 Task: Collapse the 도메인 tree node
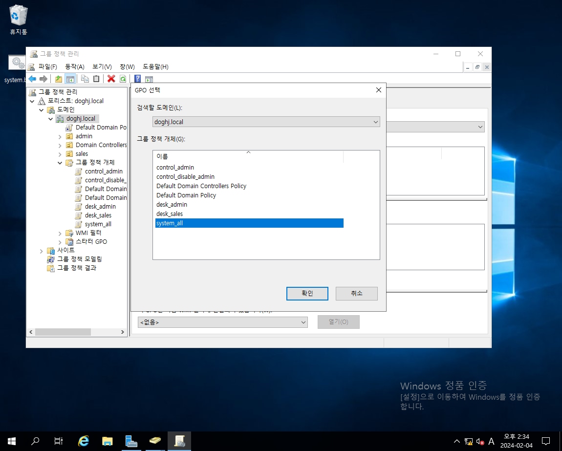[x=42, y=110]
